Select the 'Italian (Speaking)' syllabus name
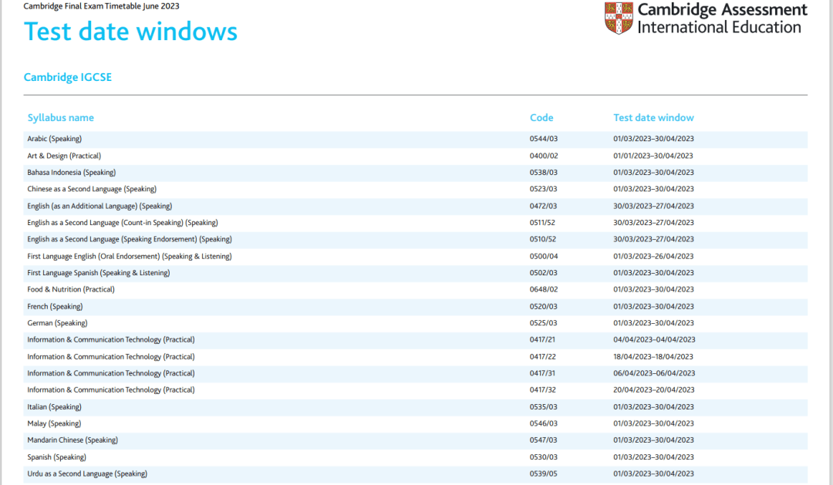The image size is (833, 485). click(x=55, y=407)
